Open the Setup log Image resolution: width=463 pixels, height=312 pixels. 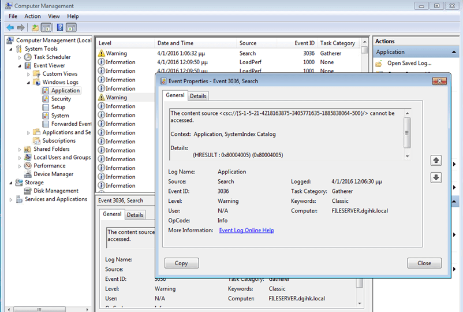point(58,107)
